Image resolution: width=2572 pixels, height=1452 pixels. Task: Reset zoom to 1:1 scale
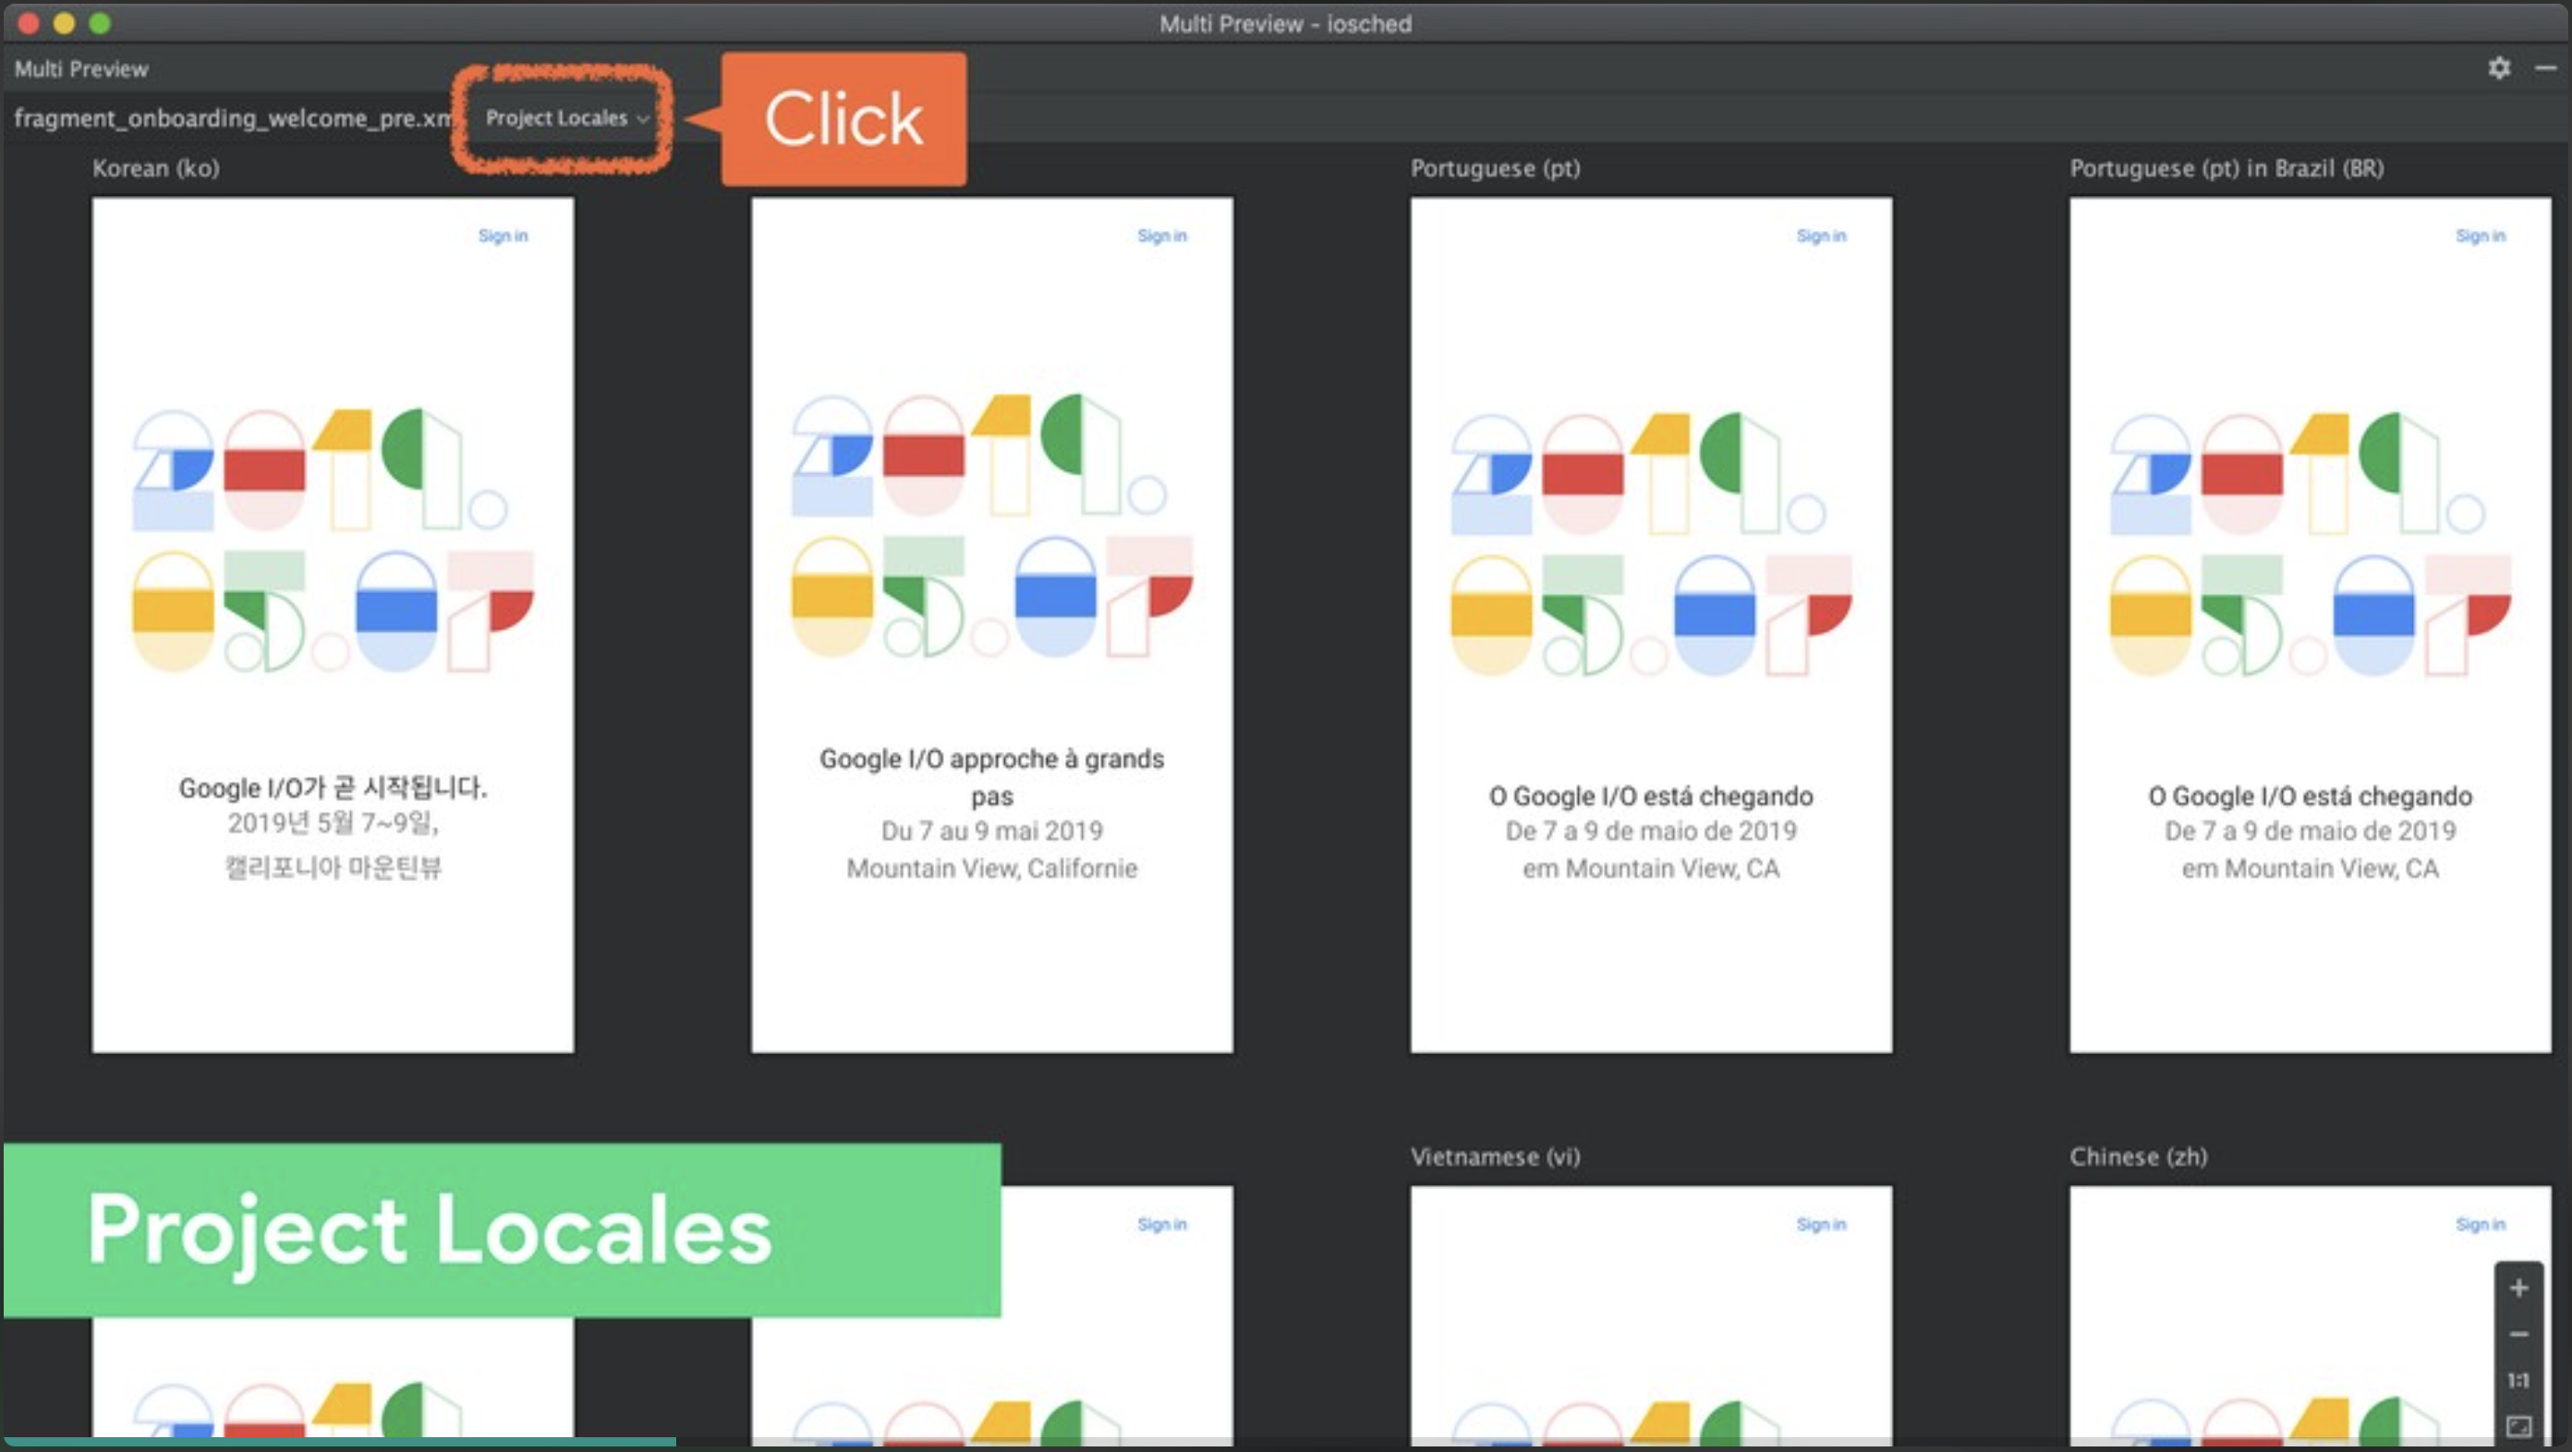click(x=2518, y=1380)
